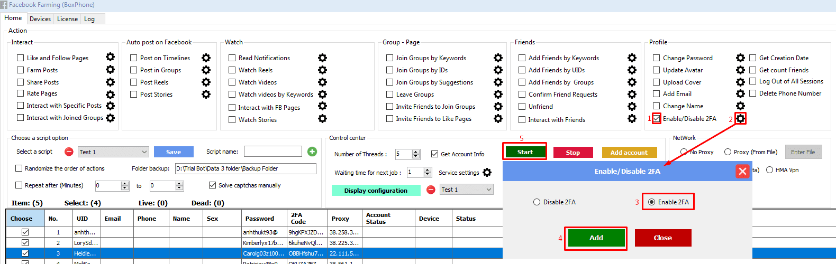Select the Enable 2FA radio button
This screenshot has width=836, height=264.
tap(651, 202)
